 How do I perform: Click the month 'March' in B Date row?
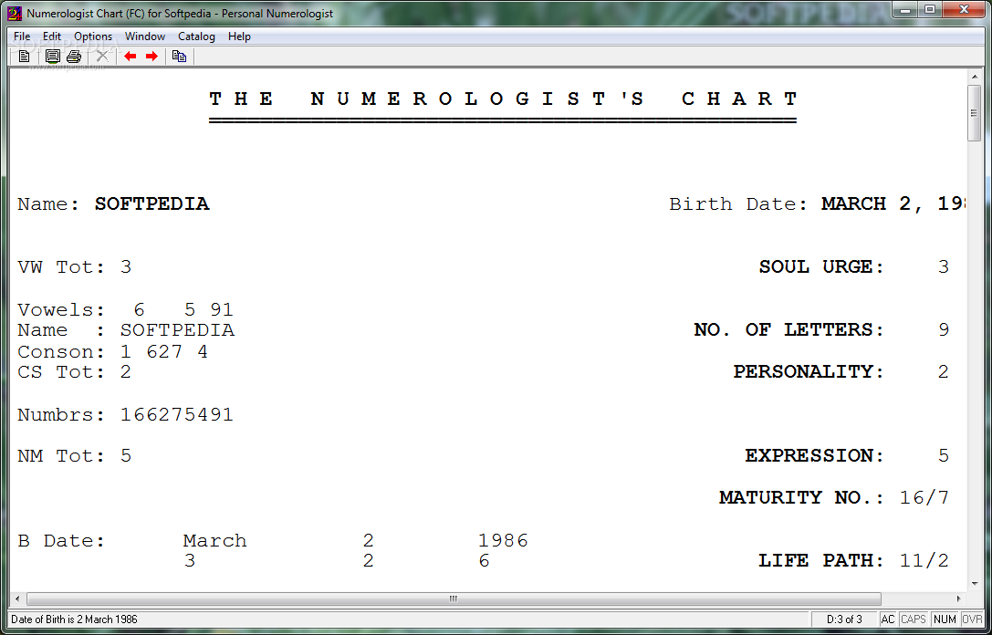pyautogui.click(x=215, y=541)
